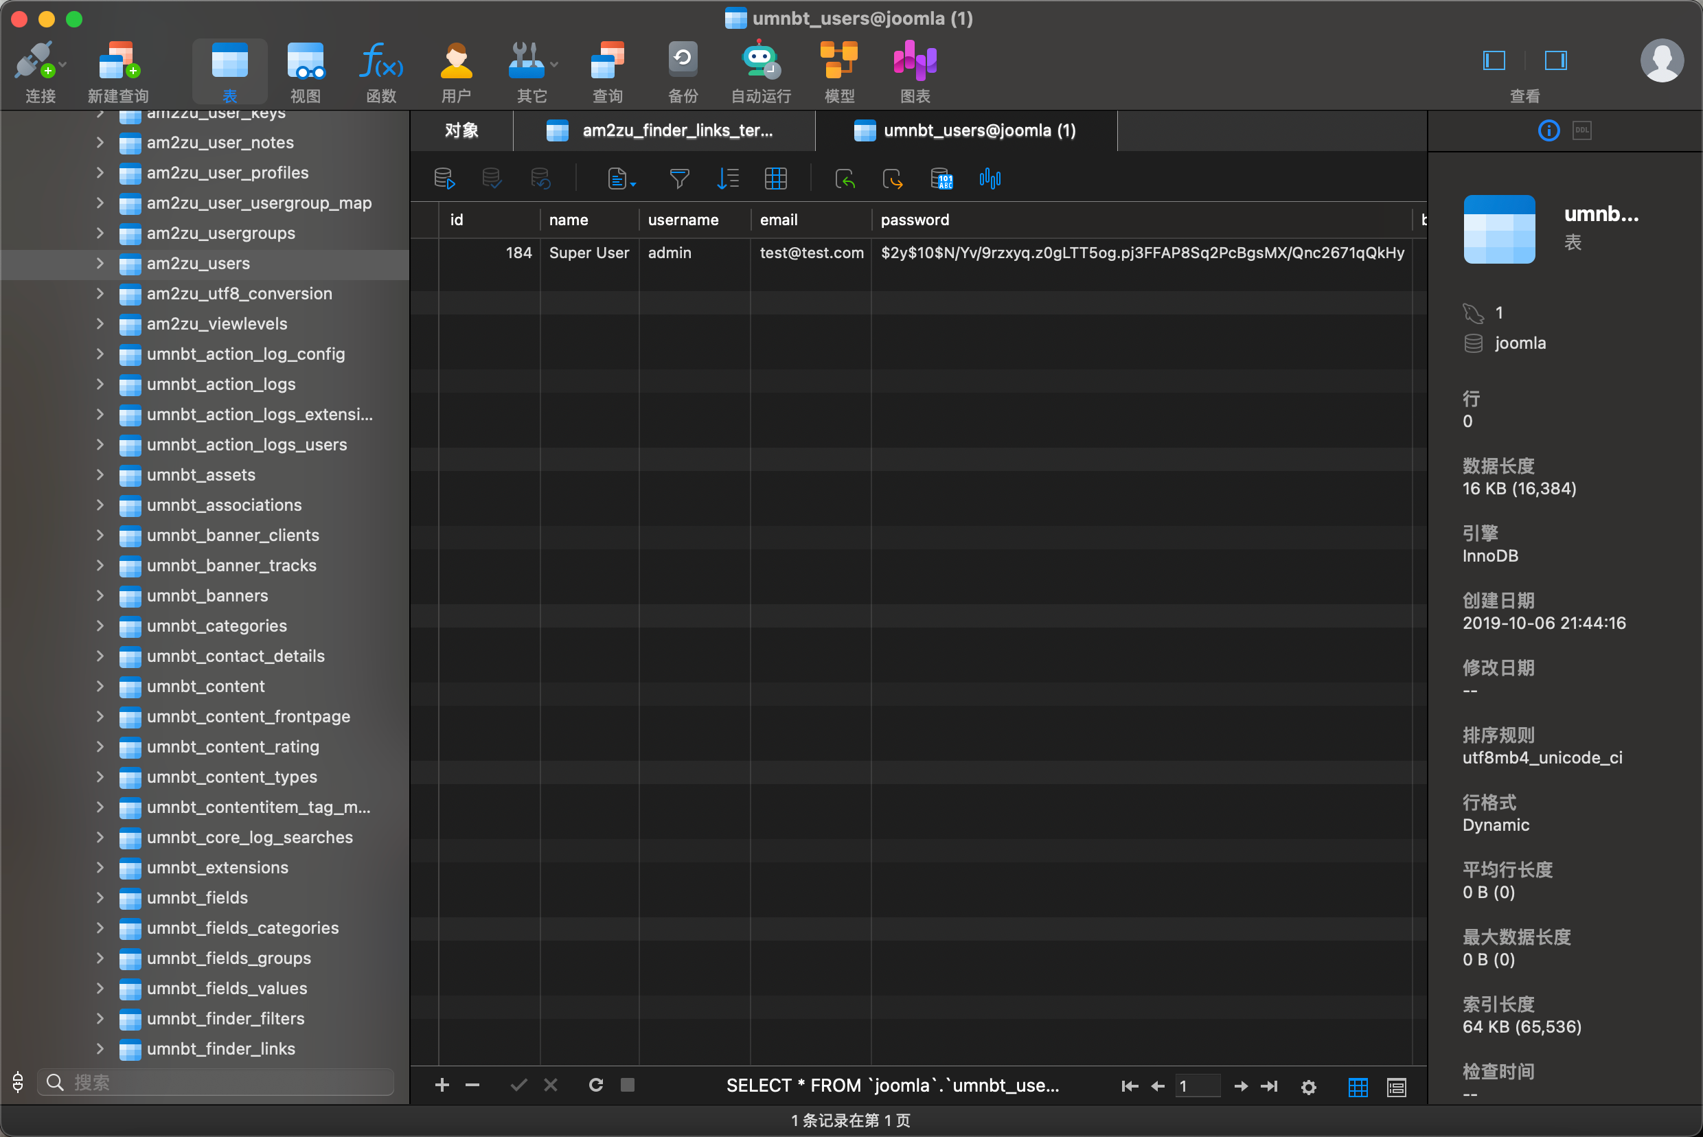Click the user account avatar
The height and width of the screenshot is (1137, 1703).
pos(1662,60)
